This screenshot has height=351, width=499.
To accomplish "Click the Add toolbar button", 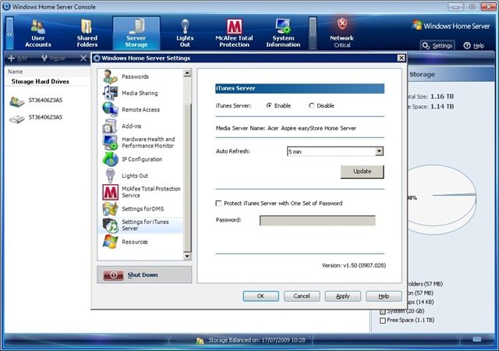I will pos(17,58).
